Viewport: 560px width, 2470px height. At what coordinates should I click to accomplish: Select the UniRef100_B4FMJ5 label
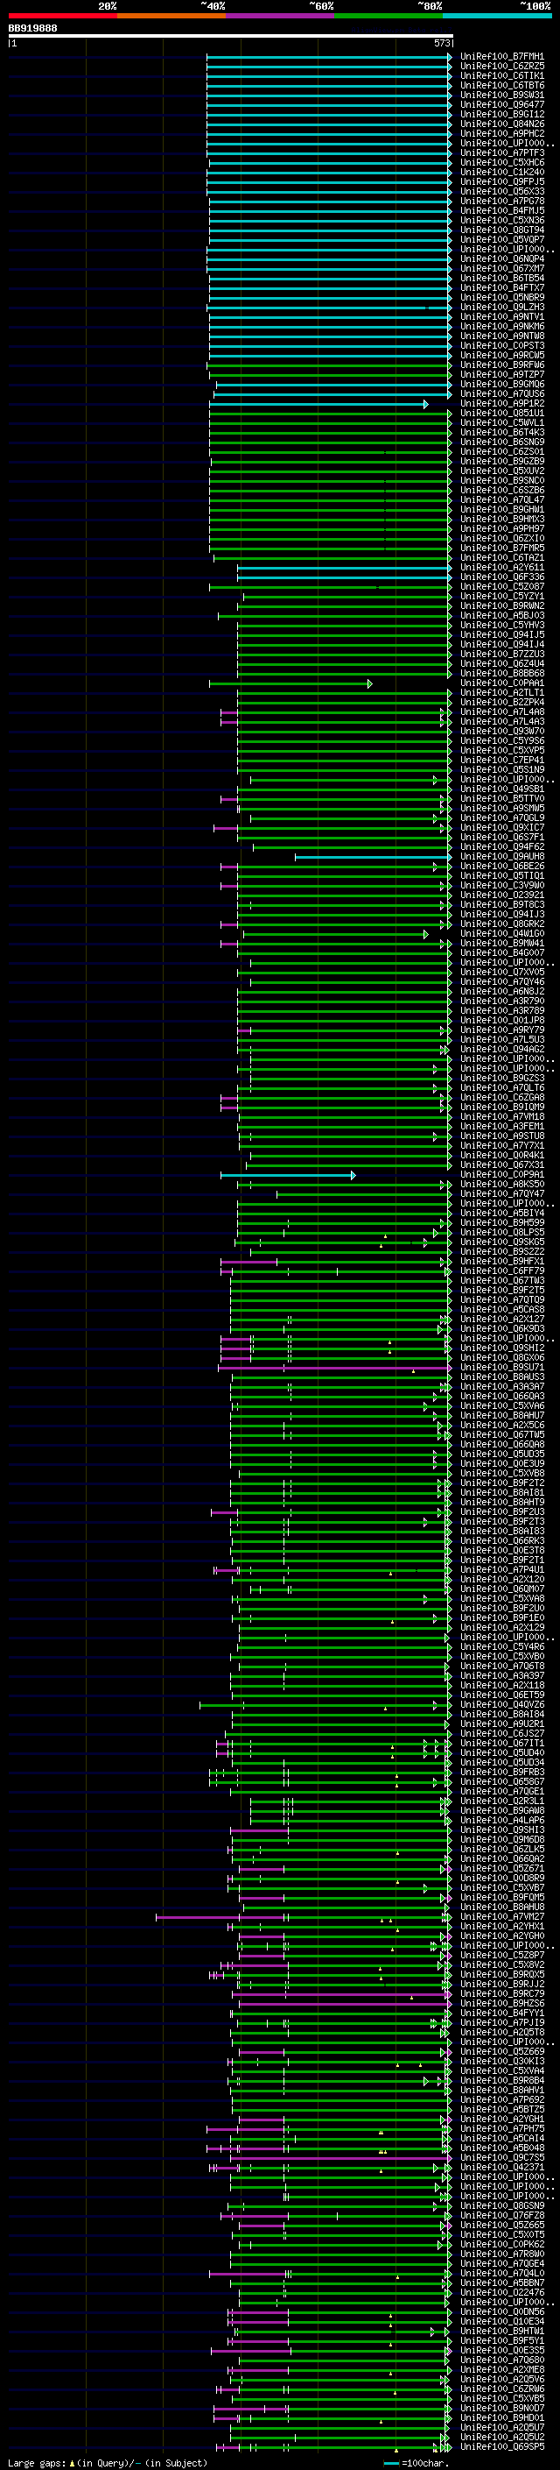pyautogui.click(x=501, y=210)
